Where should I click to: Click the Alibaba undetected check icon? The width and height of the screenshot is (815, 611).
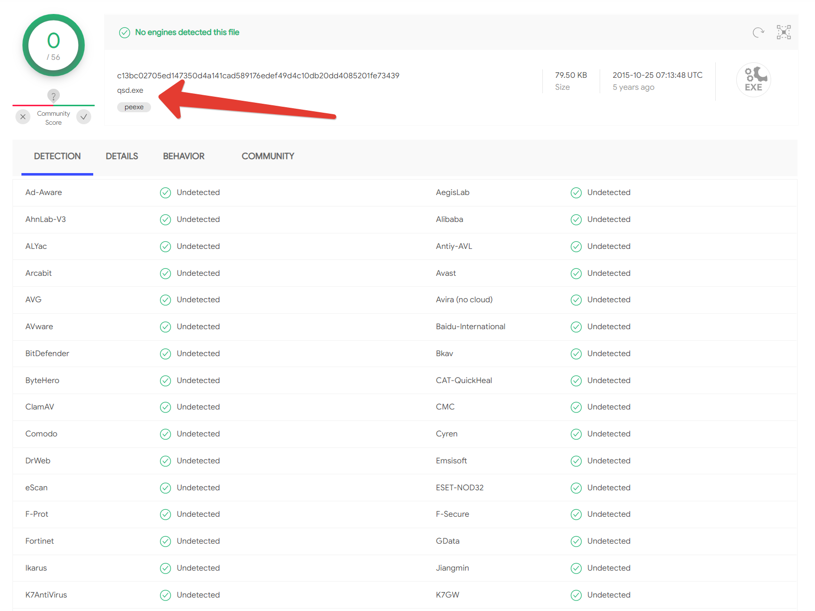pos(576,219)
